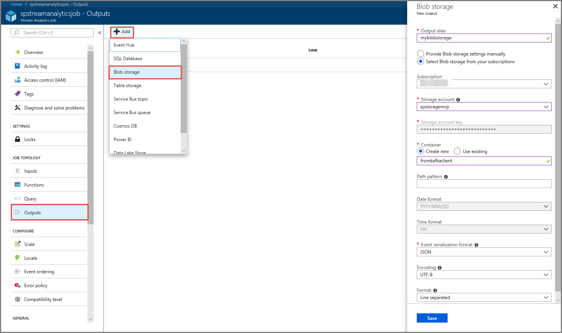Open the Event serialization format dropdown
Screen dimensions: 562x333
point(484,252)
